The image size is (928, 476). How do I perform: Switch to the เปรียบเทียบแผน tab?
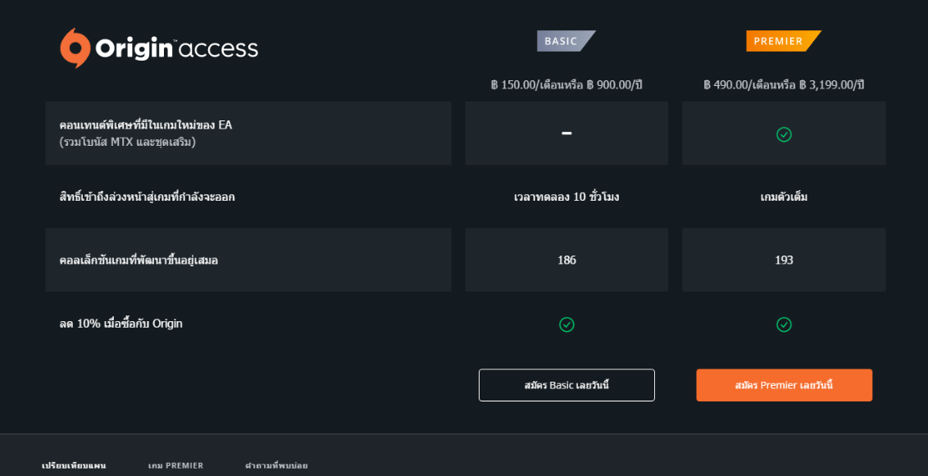pos(74,465)
